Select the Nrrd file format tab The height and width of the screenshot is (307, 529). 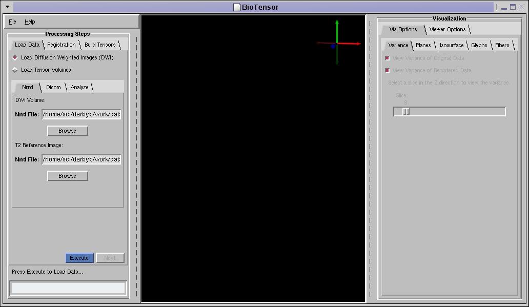point(28,87)
